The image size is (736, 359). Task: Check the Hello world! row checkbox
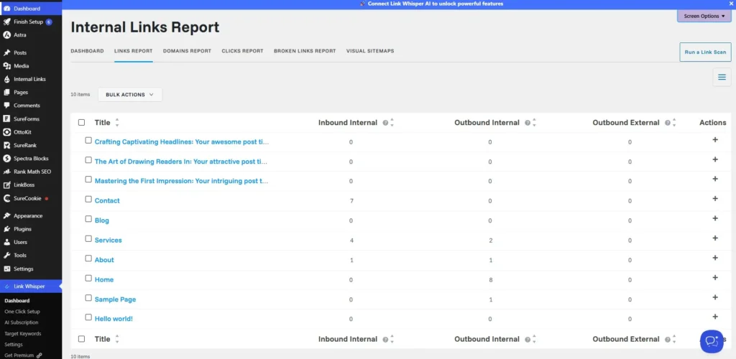click(x=88, y=317)
